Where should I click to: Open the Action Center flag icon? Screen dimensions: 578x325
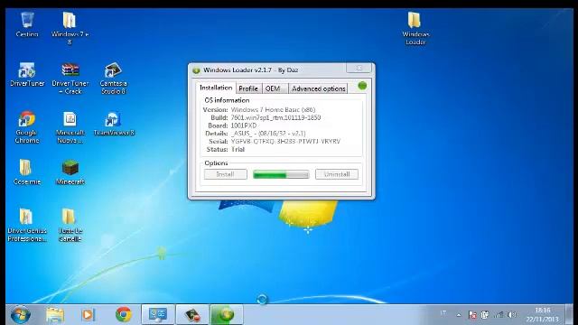click(472, 315)
